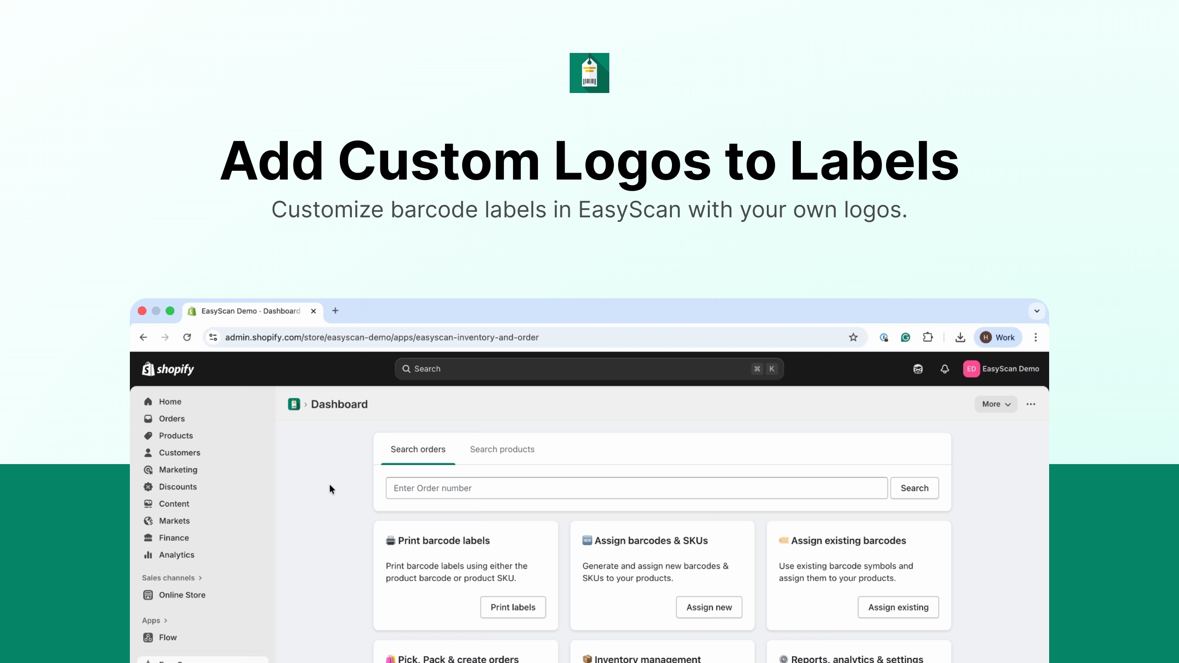Reload the page in the browser
1179x663 pixels.
[x=187, y=337]
